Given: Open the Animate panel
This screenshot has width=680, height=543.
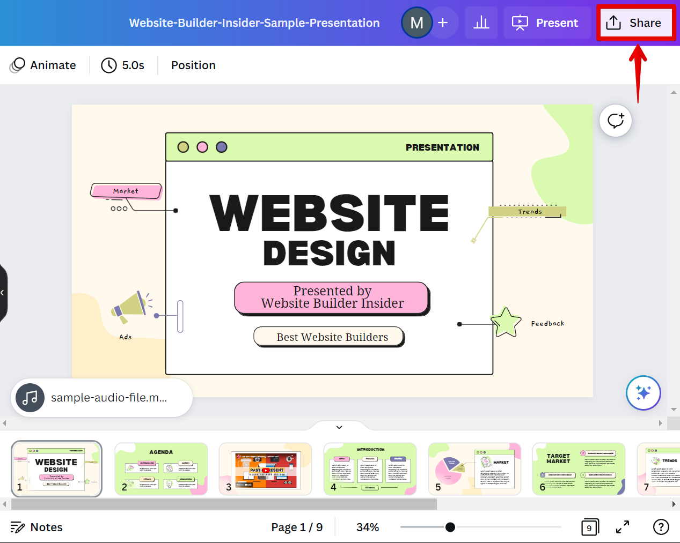Looking at the screenshot, I should click(x=43, y=65).
